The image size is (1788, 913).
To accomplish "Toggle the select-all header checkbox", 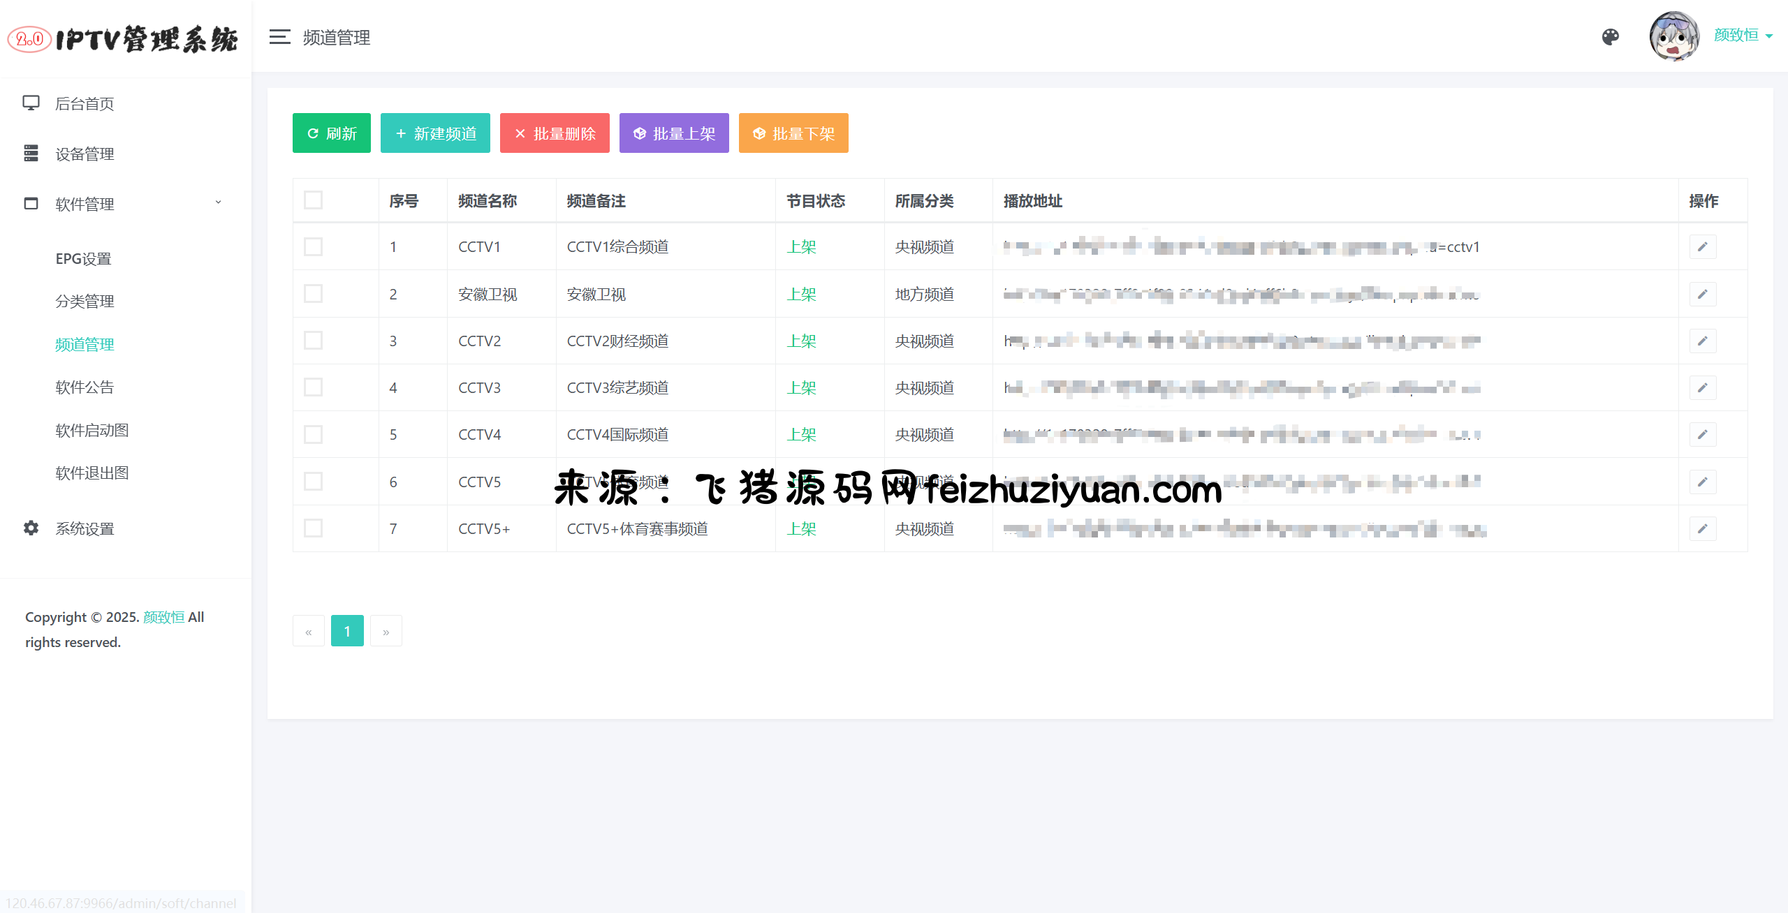I will coord(313,200).
